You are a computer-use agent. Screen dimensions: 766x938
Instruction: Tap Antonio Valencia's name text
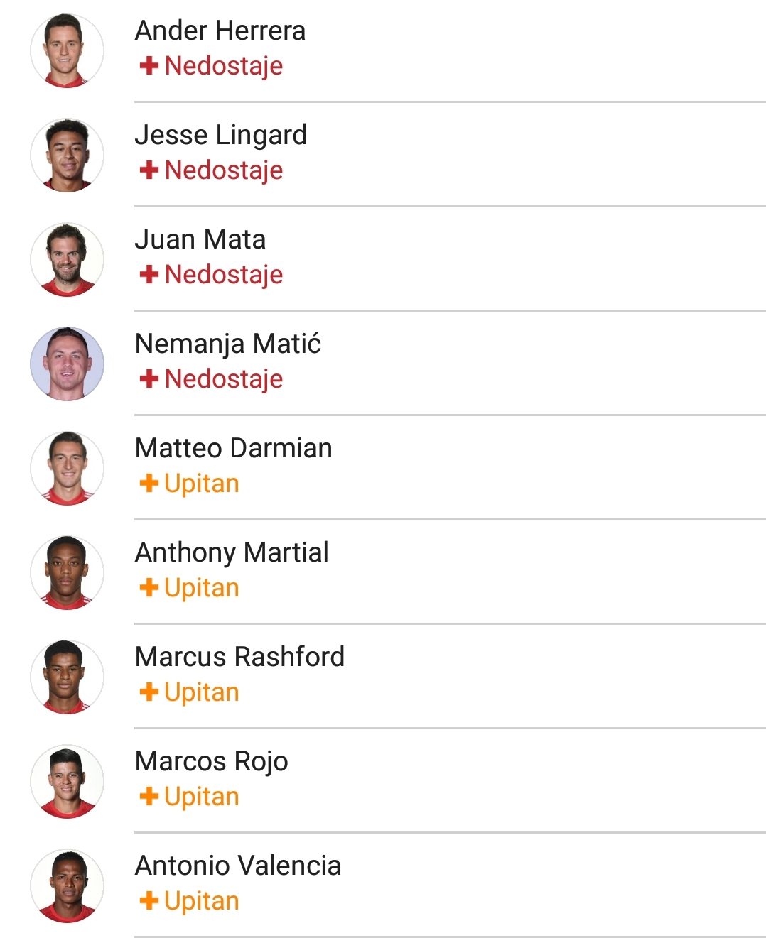pyautogui.click(x=238, y=866)
